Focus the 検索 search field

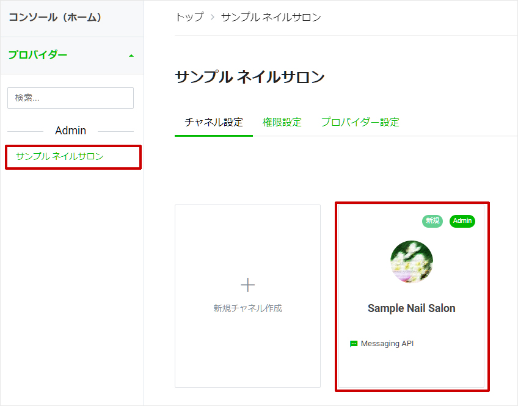tap(70, 98)
